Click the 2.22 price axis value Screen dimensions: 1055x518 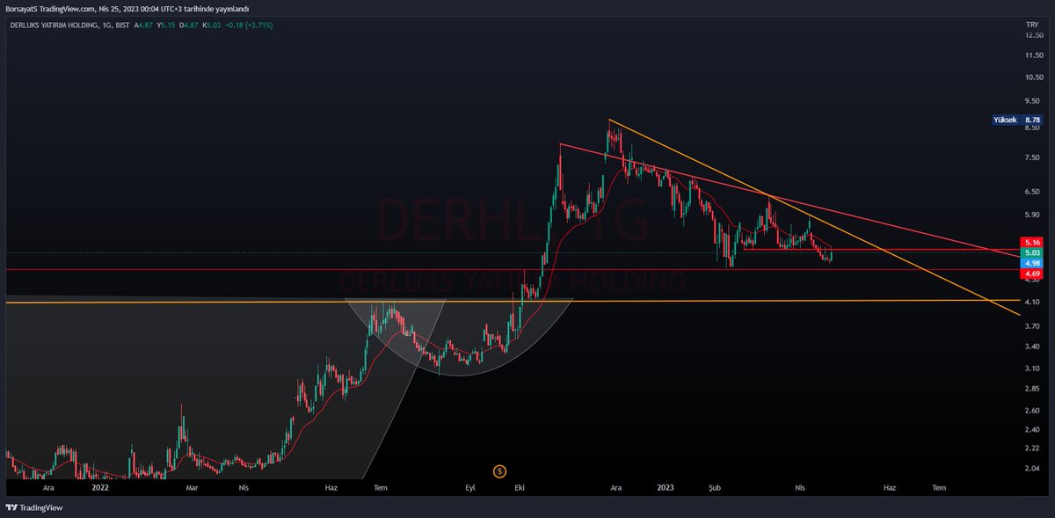(x=1034, y=448)
